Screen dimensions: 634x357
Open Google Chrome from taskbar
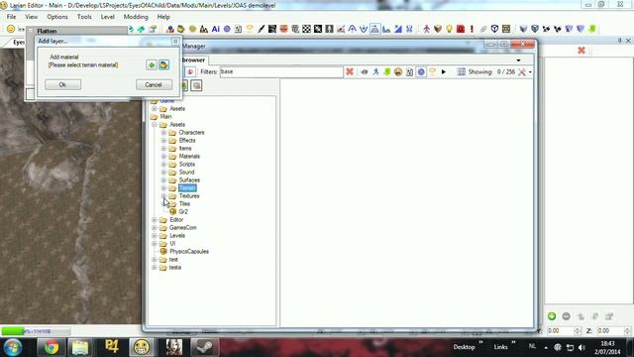pos(52,347)
